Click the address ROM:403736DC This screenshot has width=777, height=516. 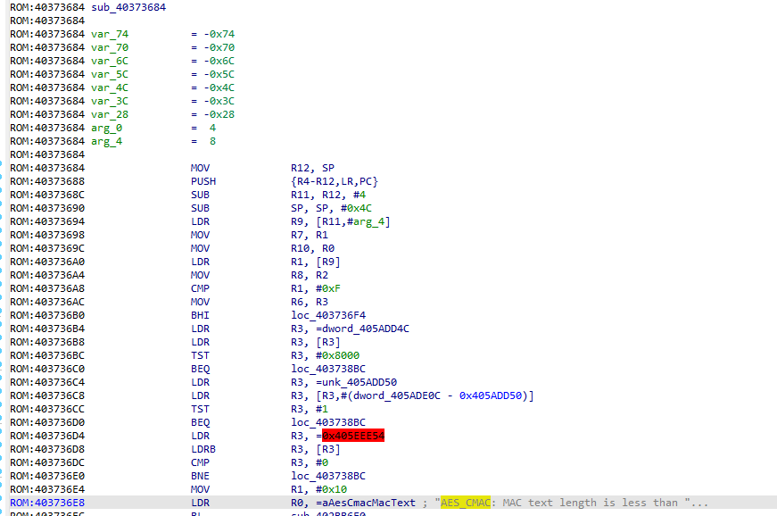[47, 462]
